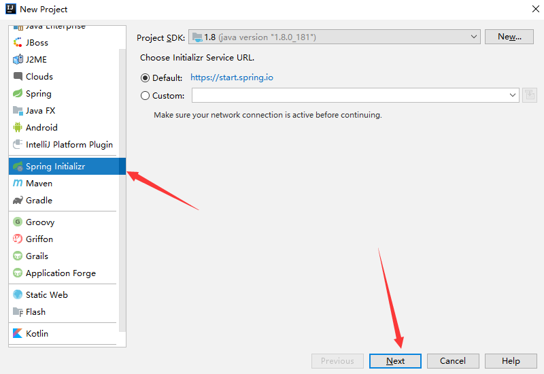Pick the Maven entry label
This screenshot has height=374, width=544.
pyautogui.click(x=39, y=184)
